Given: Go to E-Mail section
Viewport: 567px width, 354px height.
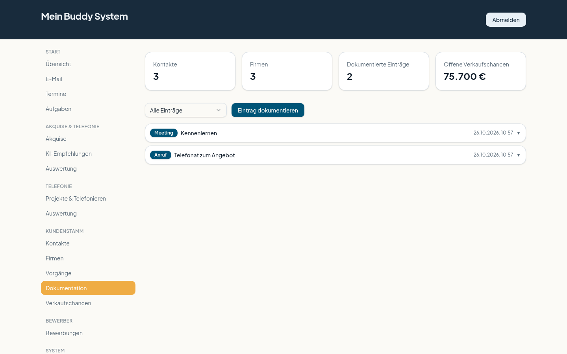Looking at the screenshot, I should 88,79.
